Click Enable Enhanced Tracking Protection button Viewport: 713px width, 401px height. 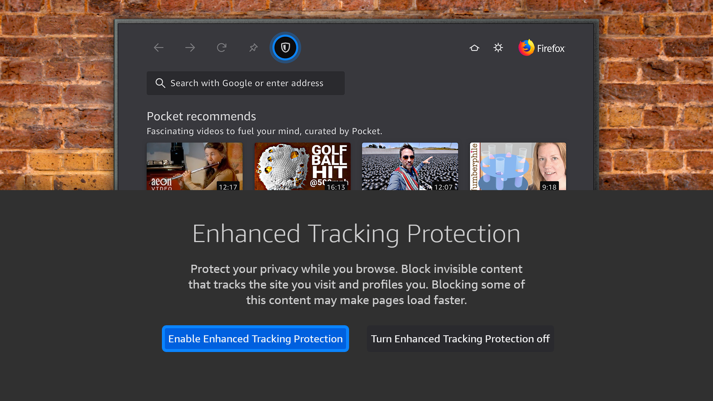[255, 339]
